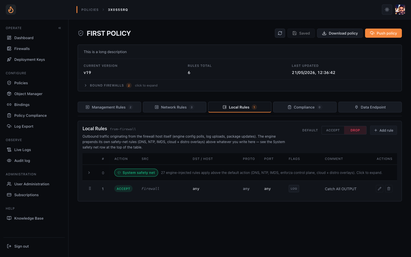Open the Compliance tab
Image resolution: width=411 pixels, height=257 pixels.
[x=305, y=107]
